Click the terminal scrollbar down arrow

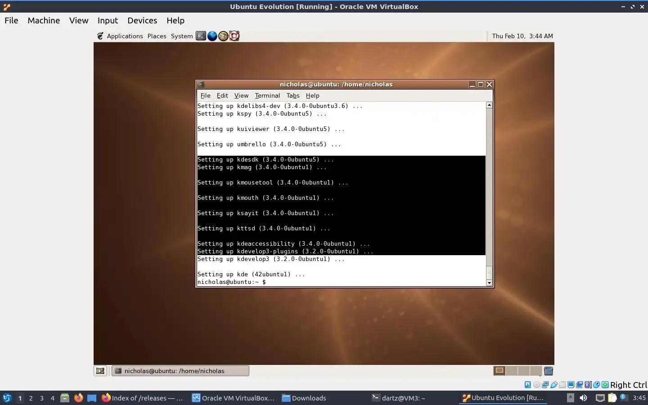tap(489, 283)
